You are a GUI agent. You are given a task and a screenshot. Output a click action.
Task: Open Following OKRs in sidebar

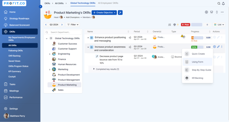click(16, 50)
